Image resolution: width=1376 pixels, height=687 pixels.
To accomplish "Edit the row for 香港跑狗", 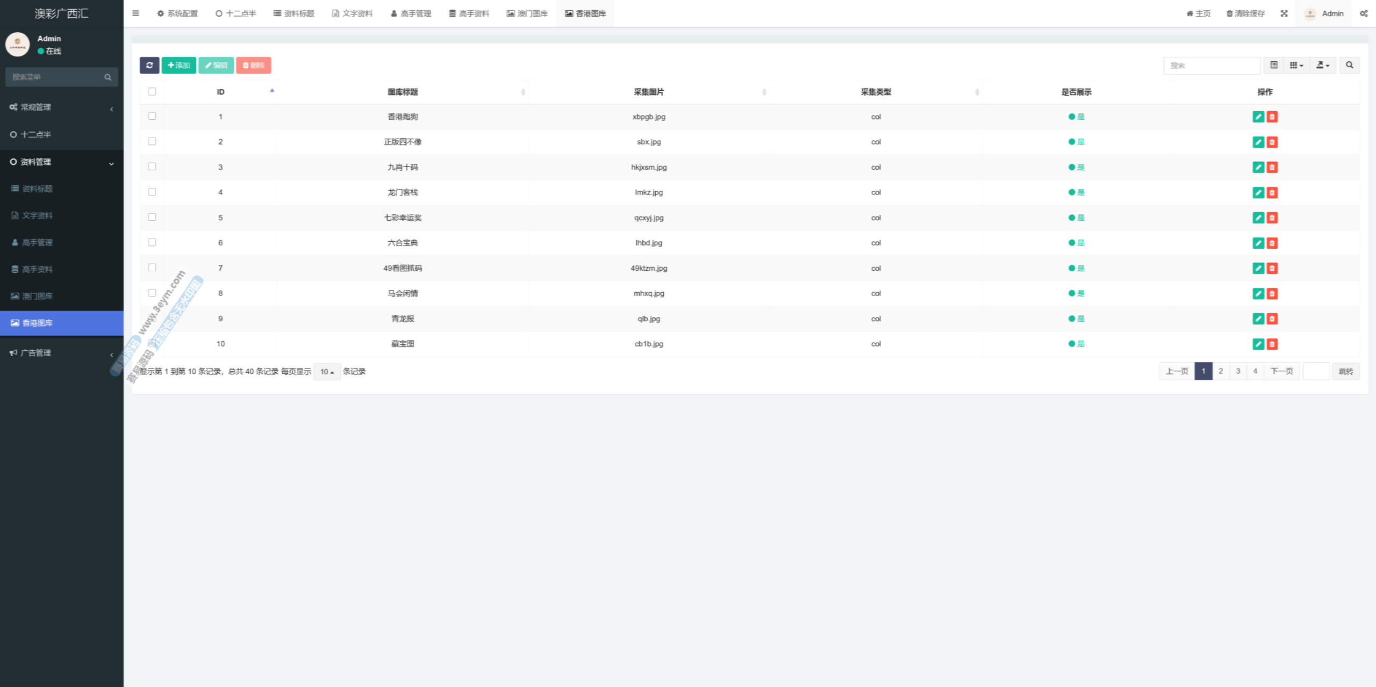I will (1258, 117).
